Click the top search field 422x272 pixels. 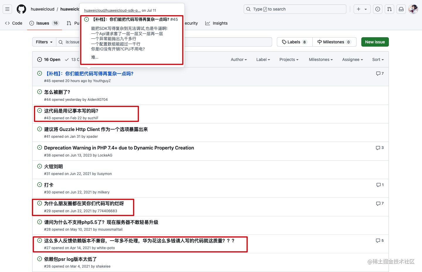point(295,9)
